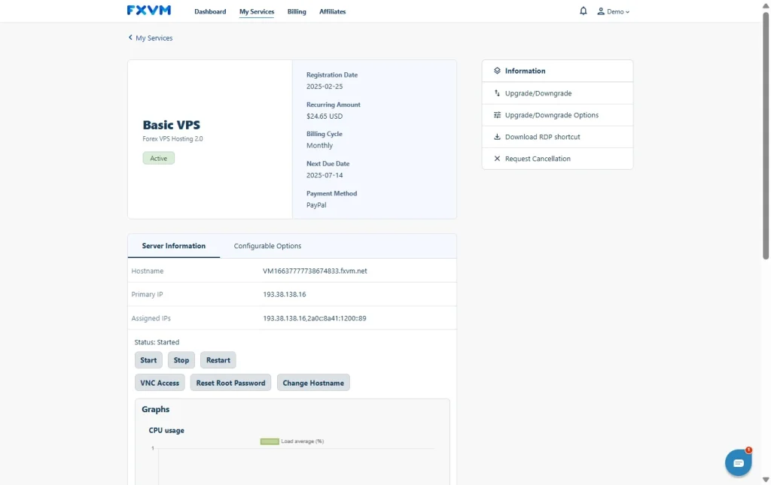Click the Basic VPS heading
Image resolution: width=771 pixels, height=485 pixels.
click(171, 125)
